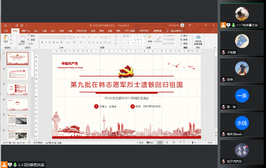Expand the Select (选择) dropdown in Editing group
Viewport: 266px width, 168px height.
186,43
